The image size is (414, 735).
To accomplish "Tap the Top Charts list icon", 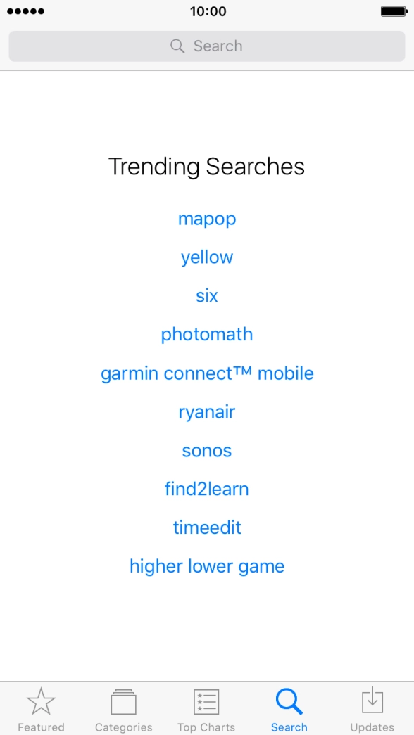I will (206, 701).
